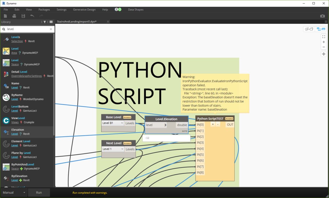Screen dimensions: 329x198
Task: Open the View menu
Action: [x=29, y=10]
